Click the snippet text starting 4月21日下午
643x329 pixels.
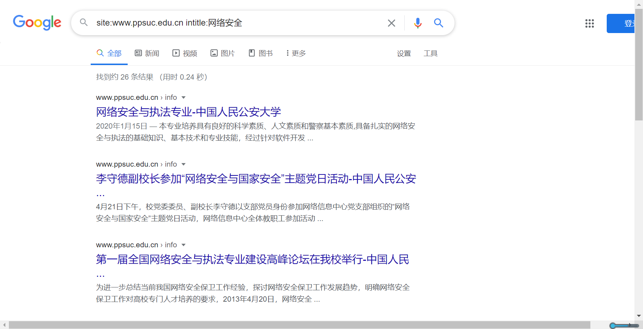tap(253, 212)
